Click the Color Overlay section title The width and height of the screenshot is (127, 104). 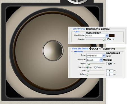(x=79, y=29)
